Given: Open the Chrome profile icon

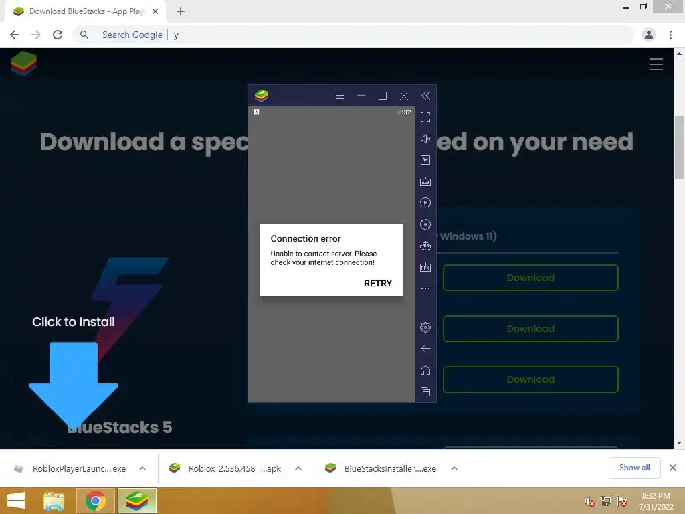Looking at the screenshot, I should pos(649,35).
